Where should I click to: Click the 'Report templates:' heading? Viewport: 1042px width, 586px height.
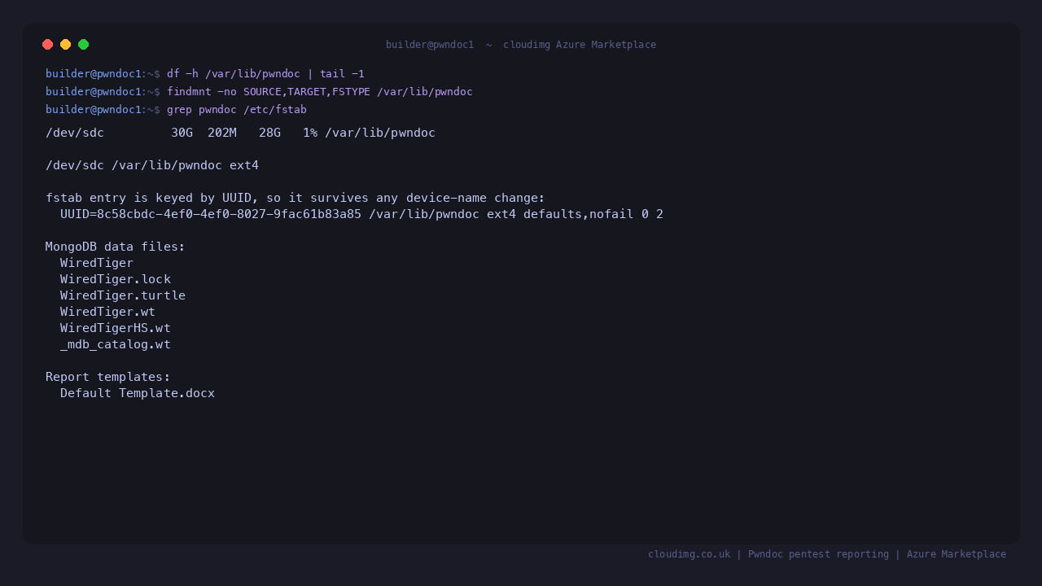point(108,377)
